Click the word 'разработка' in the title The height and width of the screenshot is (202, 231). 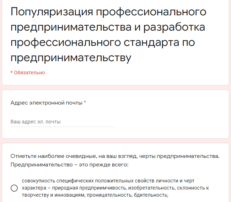point(174,27)
